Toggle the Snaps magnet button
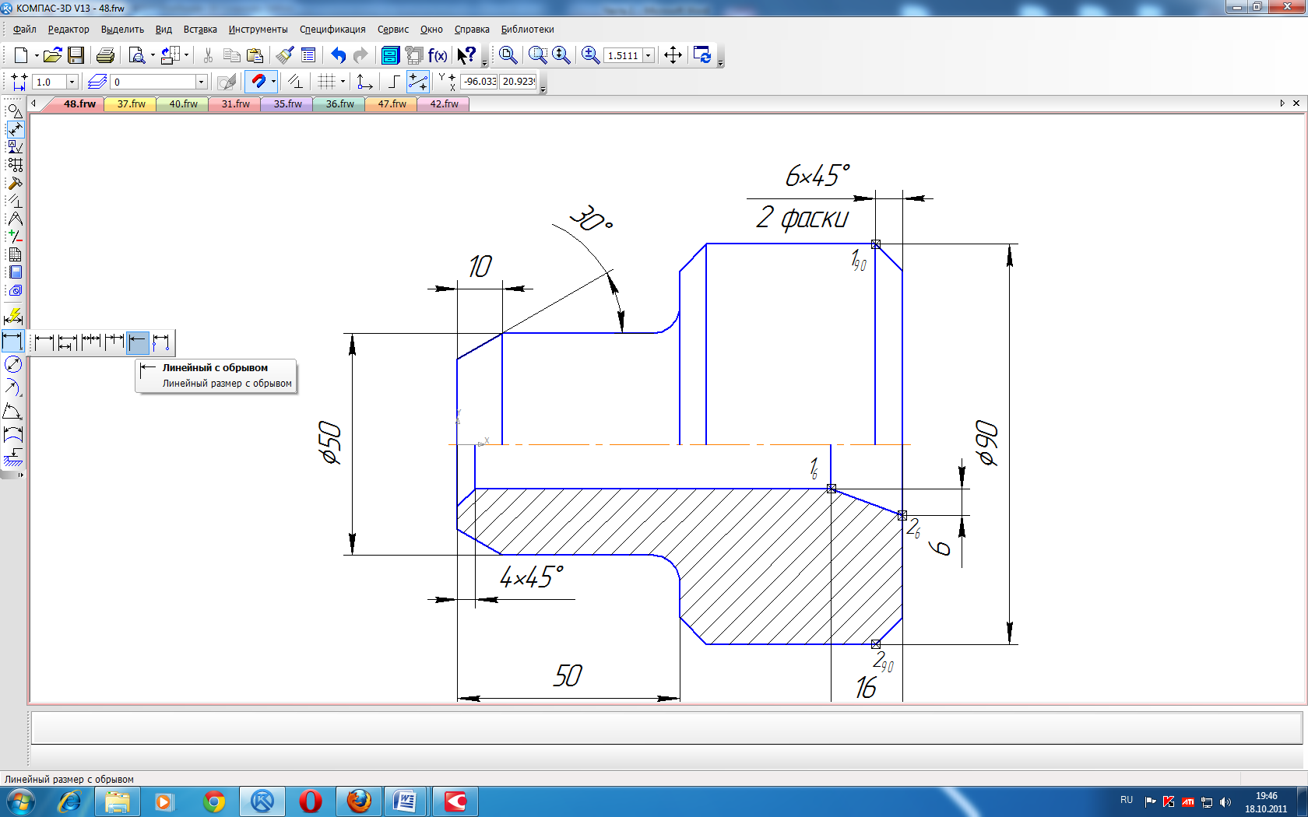The height and width of the screenshot is (817, 1308). 258,82
